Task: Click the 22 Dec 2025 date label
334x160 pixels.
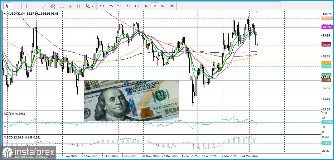Action: 170,156
